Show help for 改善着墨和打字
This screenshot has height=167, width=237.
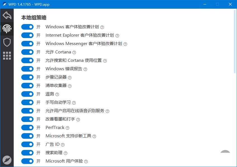(78, 120)
